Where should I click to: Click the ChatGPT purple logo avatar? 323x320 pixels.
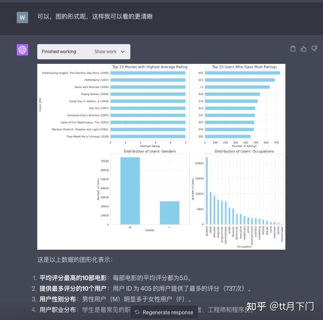tap(22, 50)
